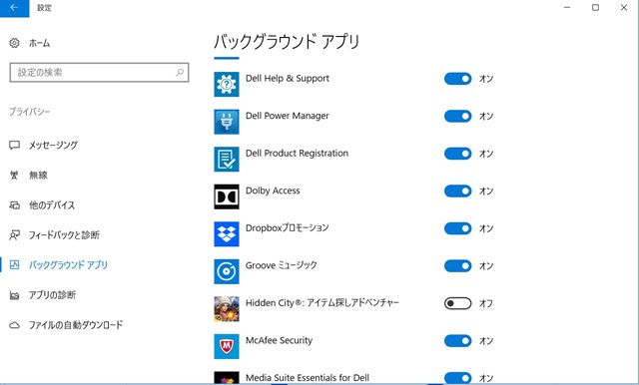639x385 pixels.
Task: Click the Hidden City game thumbnail icon
Action: 227,309
